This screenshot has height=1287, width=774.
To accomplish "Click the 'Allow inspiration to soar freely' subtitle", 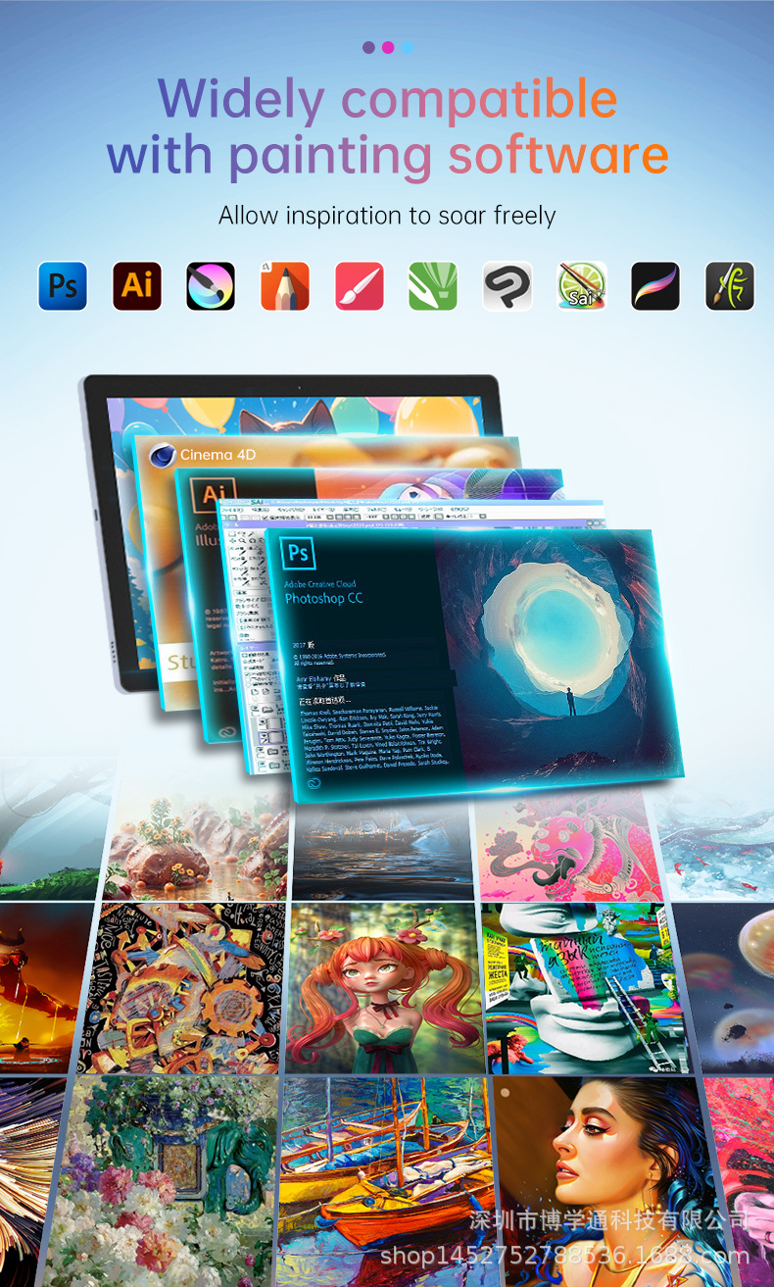I will point(387,215).
